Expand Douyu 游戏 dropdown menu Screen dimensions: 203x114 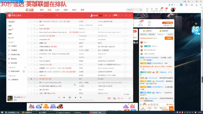[74, 10]
